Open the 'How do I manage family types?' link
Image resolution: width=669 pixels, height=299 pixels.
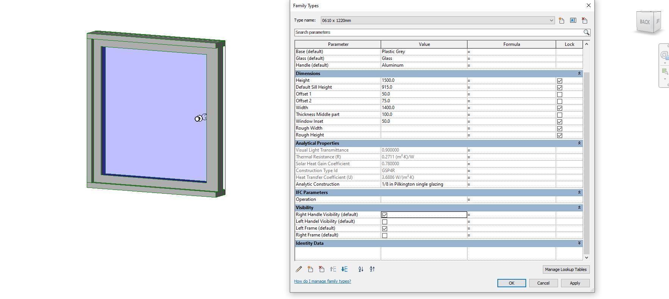[322, 281]
